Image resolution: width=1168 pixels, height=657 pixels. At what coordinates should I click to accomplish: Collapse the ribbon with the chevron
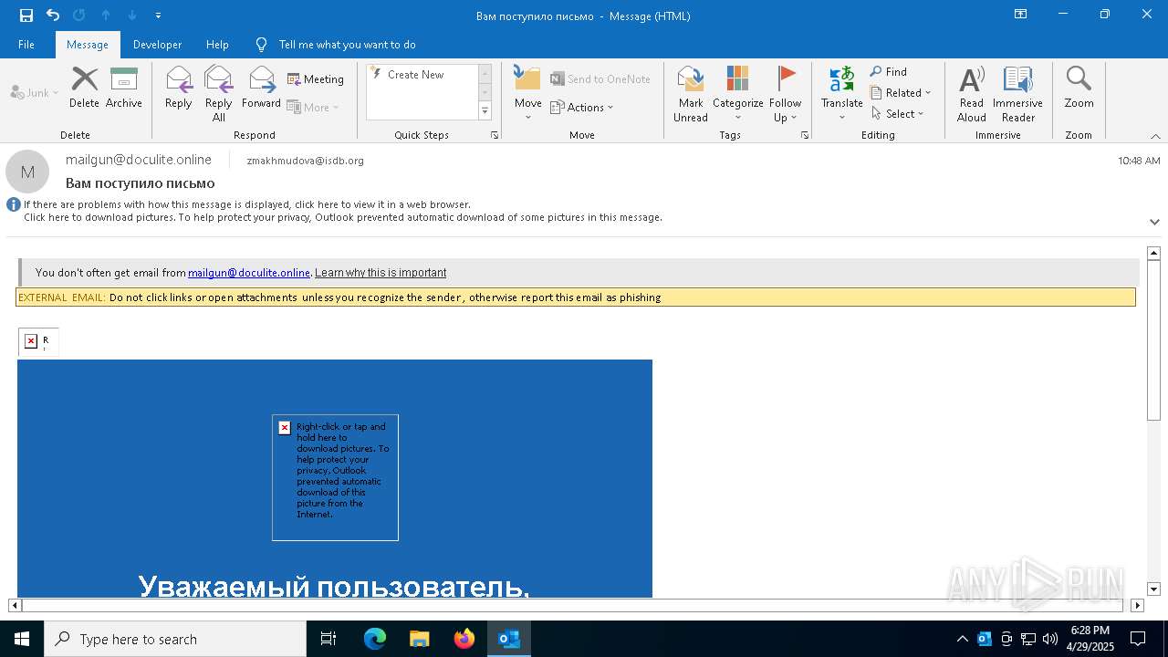point(1155,136)
